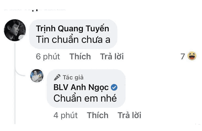Click the 6 phút timestamp

coord(48,57)
